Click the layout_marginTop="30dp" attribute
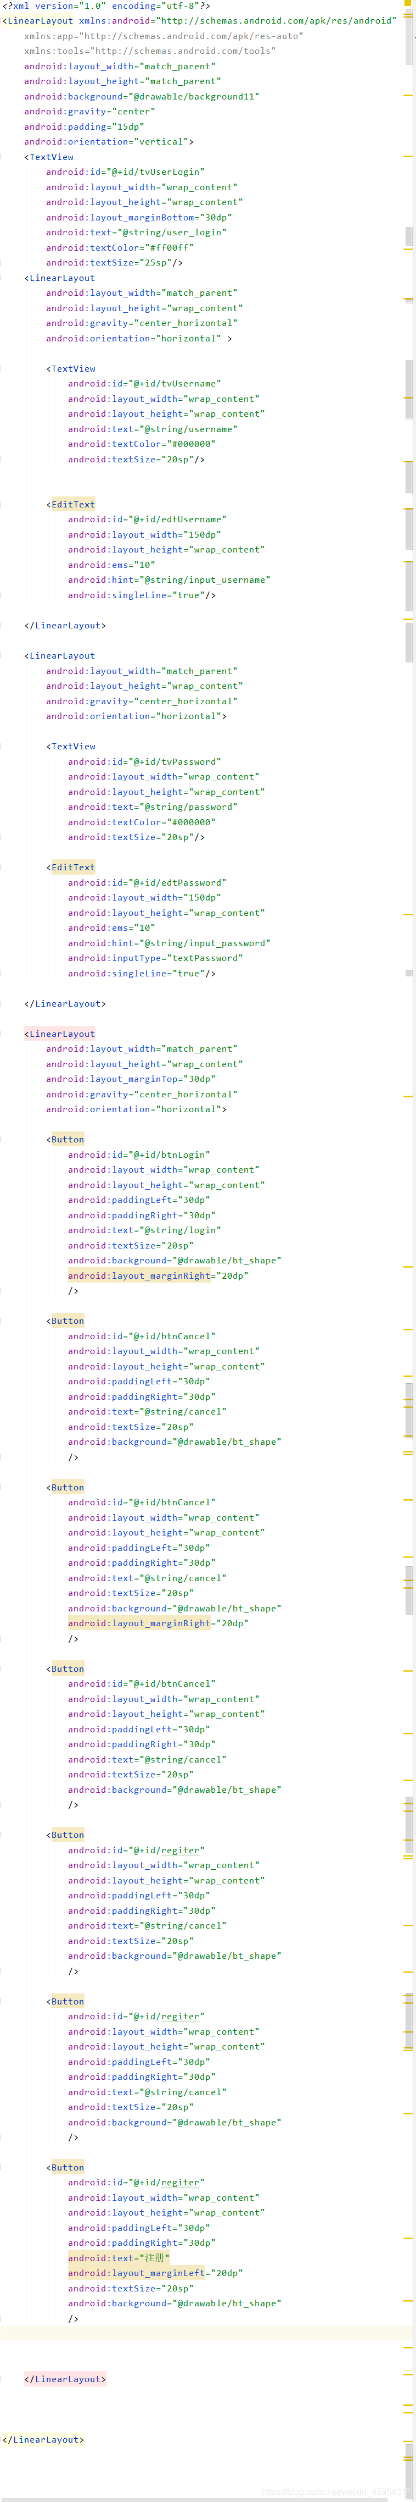 click(x=130, y=1079)
